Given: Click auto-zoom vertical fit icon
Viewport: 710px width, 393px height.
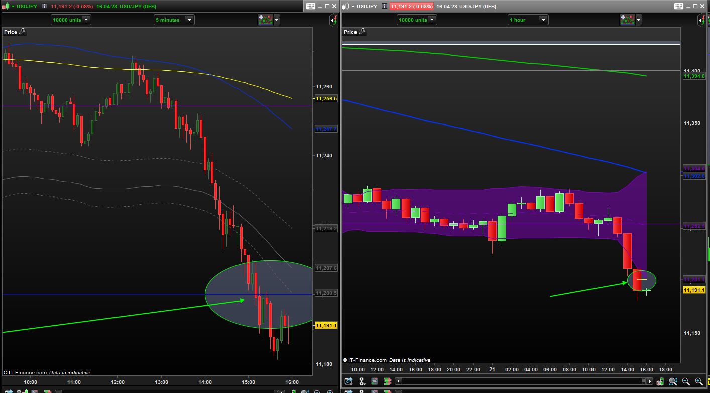Looking at the screenshot, I should click(x=673, y=382).
